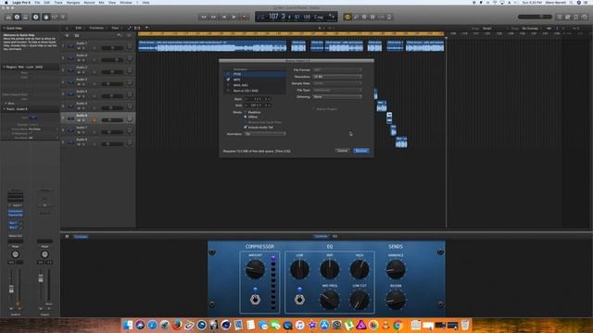Screen dimensions: 593x333
Task: Duplicate track using the track header button
Action: pos(77,35)
